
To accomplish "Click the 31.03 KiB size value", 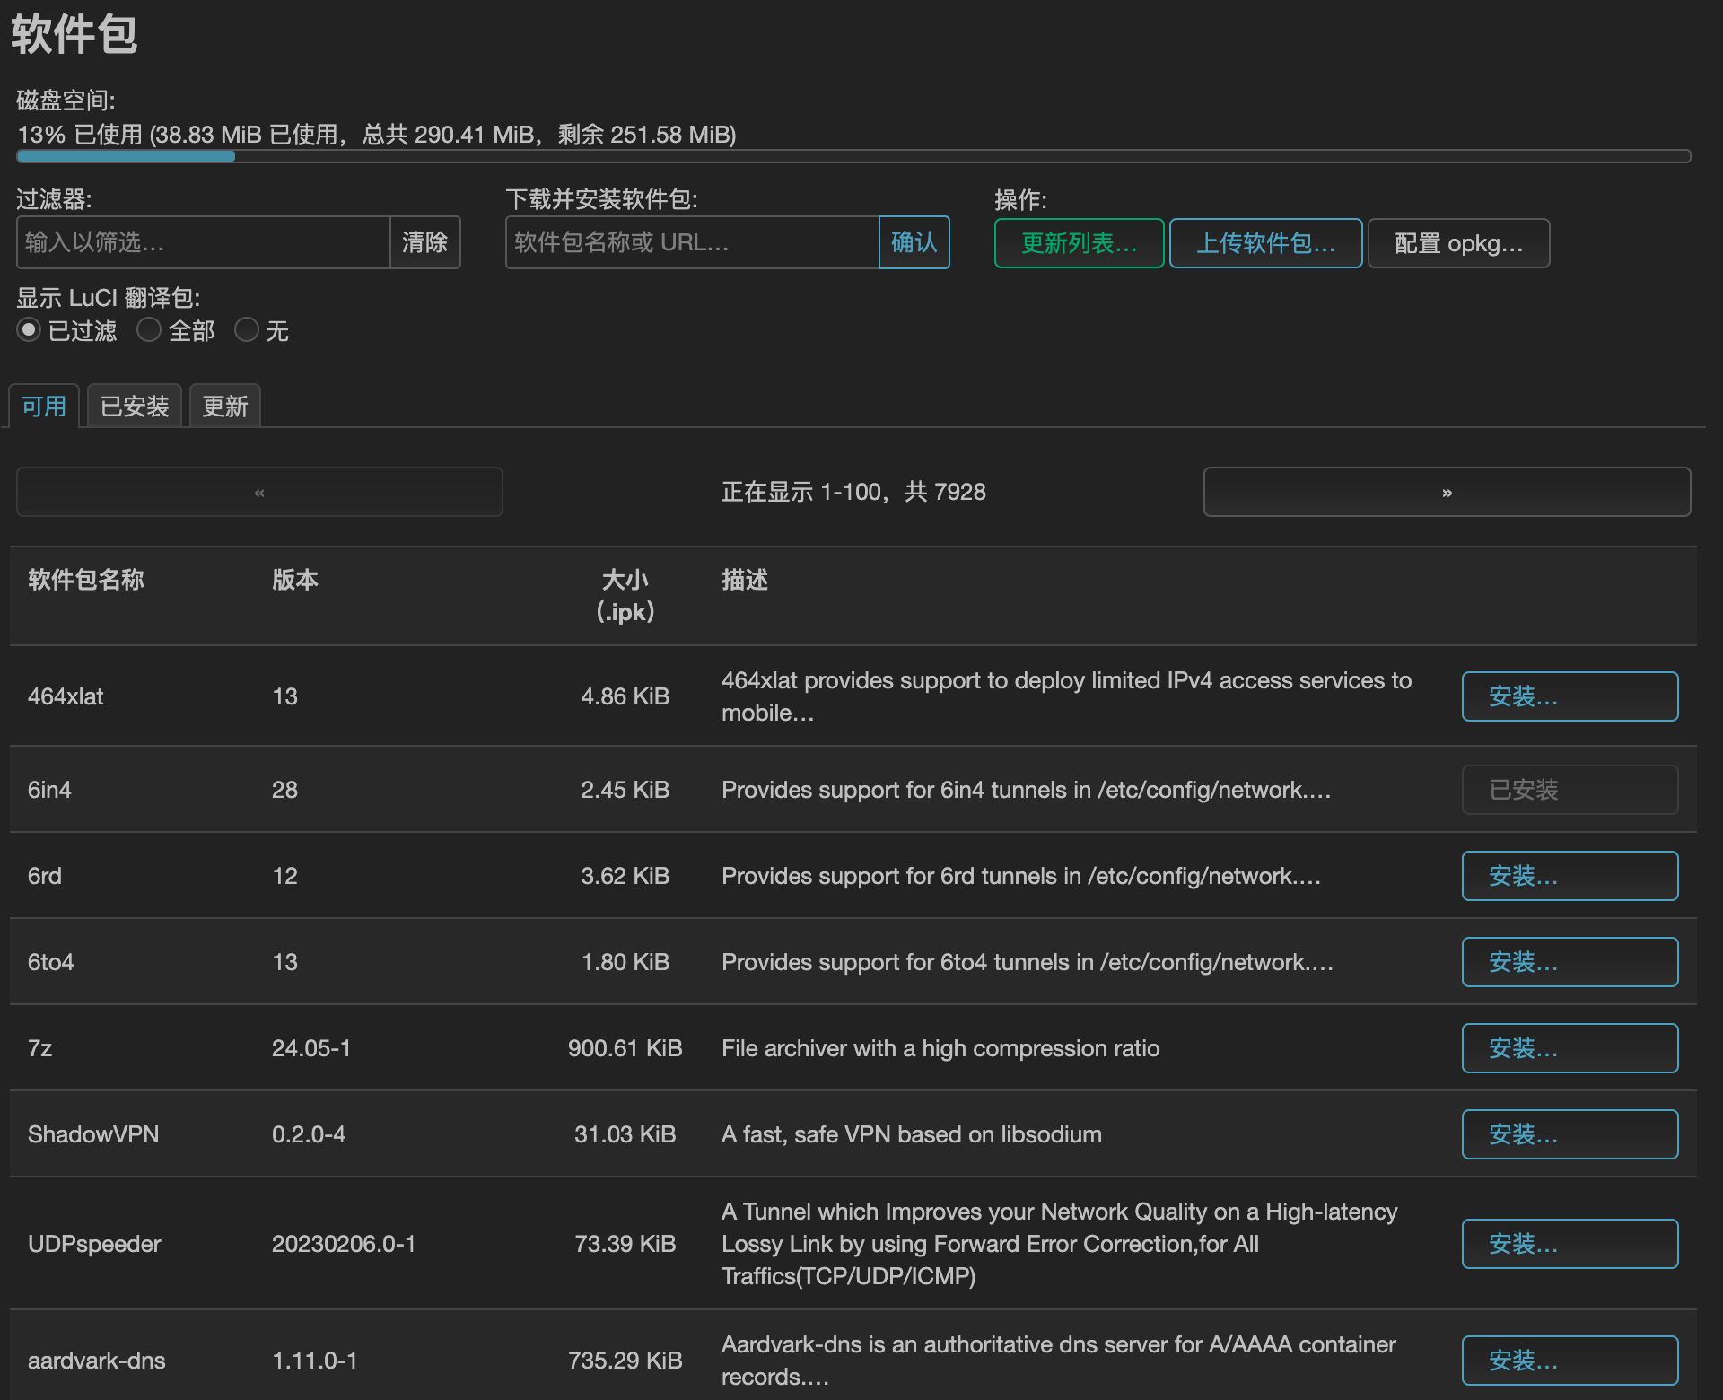I will (x=625, y=1134).
